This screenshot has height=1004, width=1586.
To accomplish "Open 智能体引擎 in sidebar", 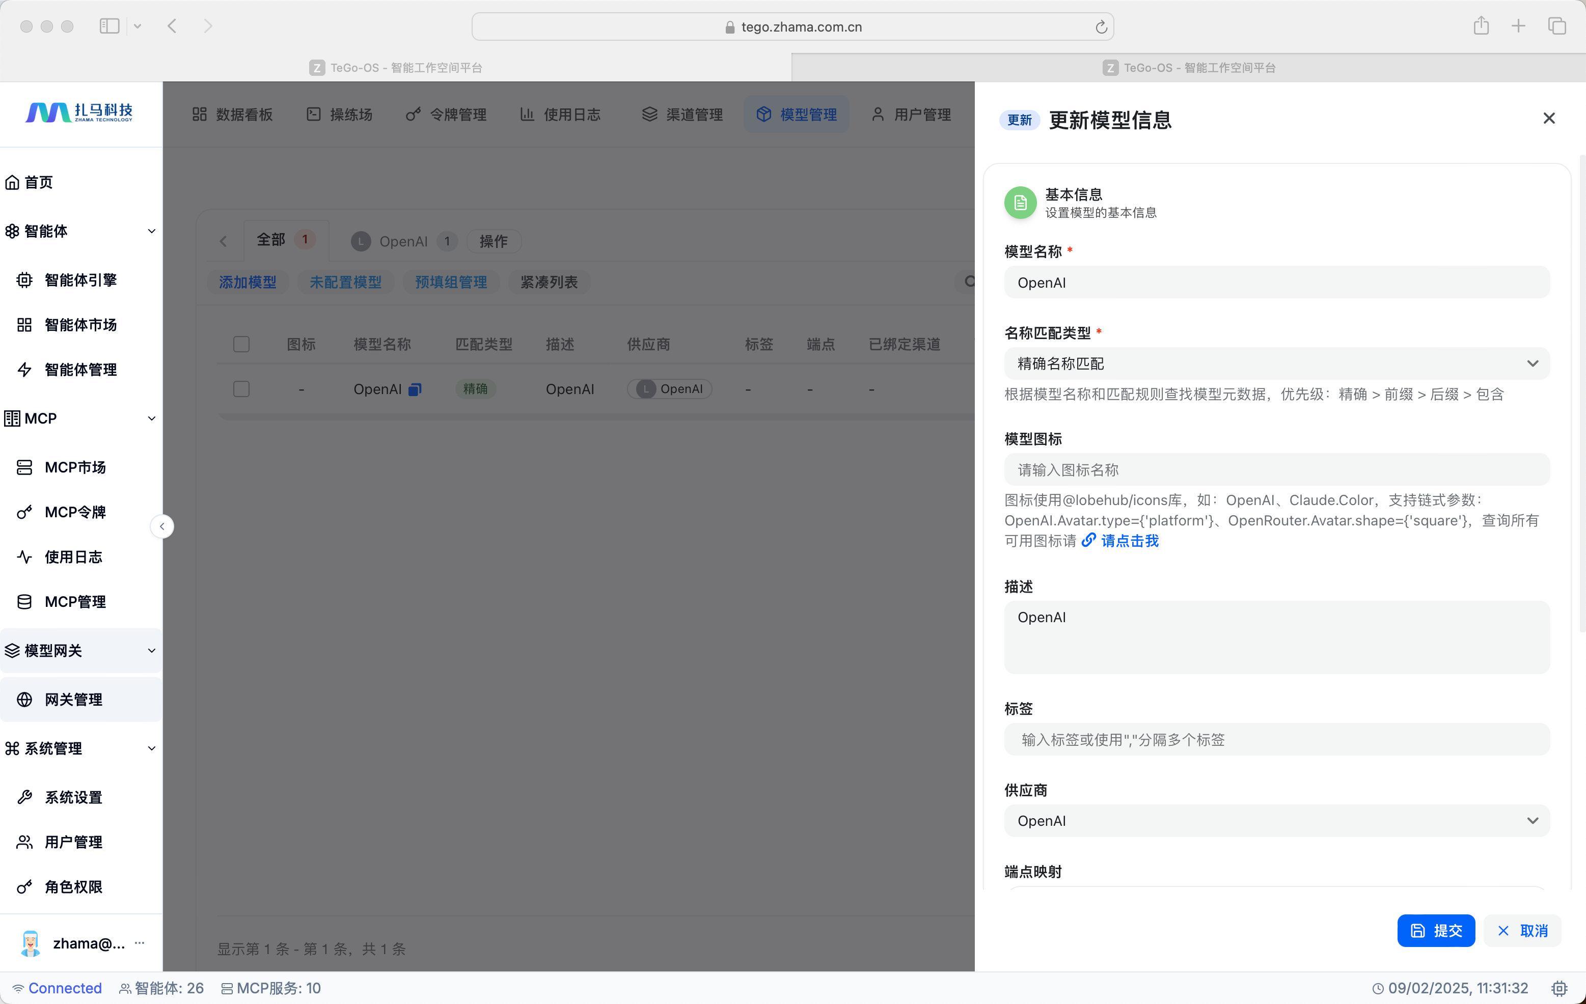I will 80,280.
